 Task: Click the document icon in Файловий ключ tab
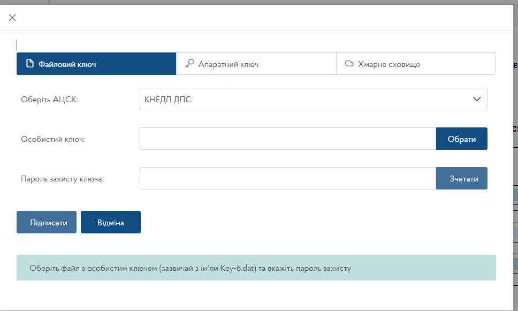pyautogui.click(x=30, y=64)
